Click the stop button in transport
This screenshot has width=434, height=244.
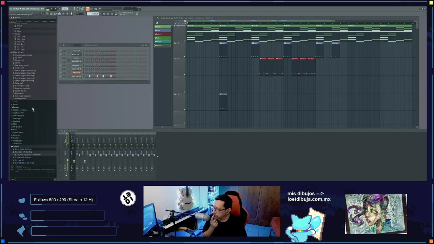click(55, 9)
